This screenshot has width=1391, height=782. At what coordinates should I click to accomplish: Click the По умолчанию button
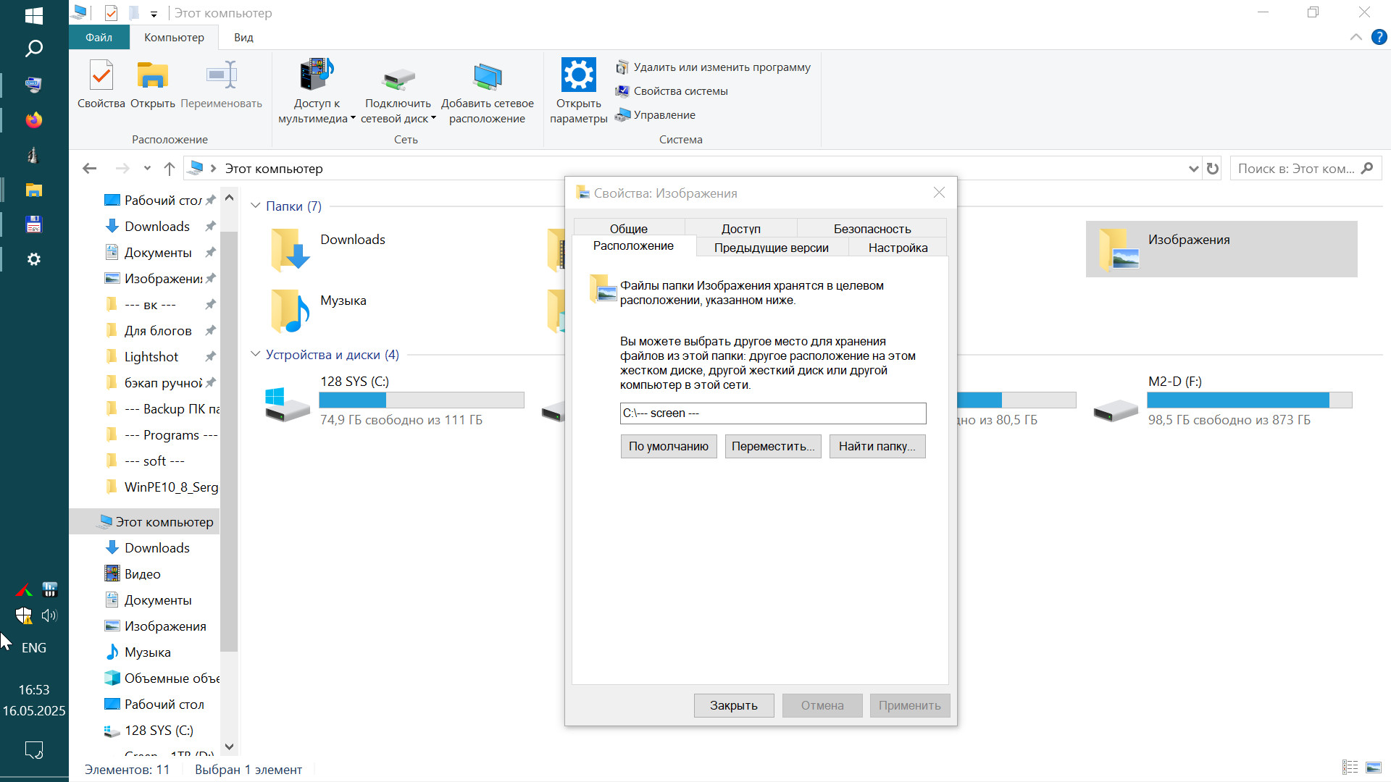[668, 446]
